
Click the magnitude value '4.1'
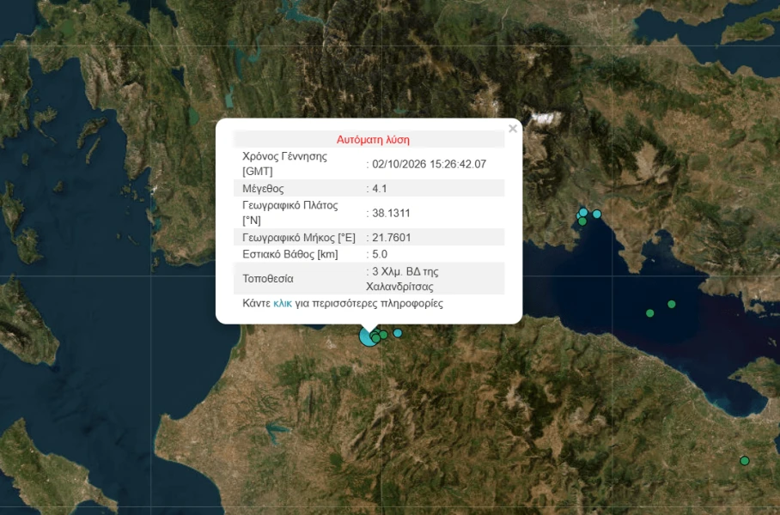(x=380, y=188)
